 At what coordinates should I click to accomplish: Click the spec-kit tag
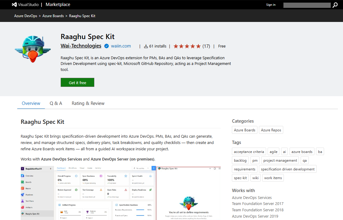coord(240,178)
